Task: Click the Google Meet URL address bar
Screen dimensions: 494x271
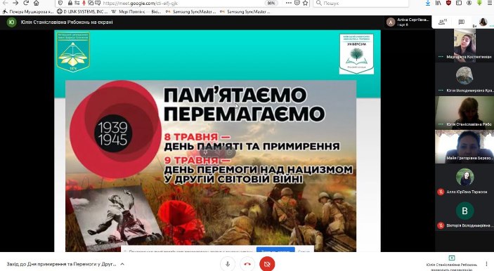Action: [x=183, y=3]
